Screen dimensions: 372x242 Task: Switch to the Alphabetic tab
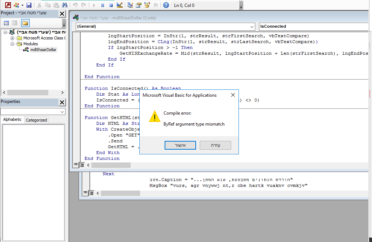pyautogui.click(x=12, y=120)
